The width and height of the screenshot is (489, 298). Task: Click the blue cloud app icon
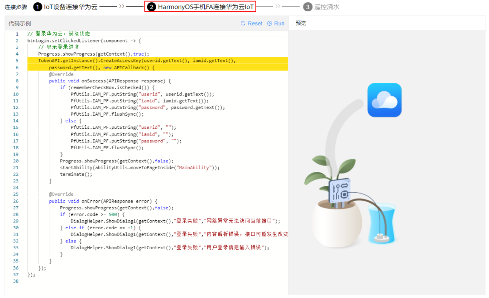pos(384,100)
